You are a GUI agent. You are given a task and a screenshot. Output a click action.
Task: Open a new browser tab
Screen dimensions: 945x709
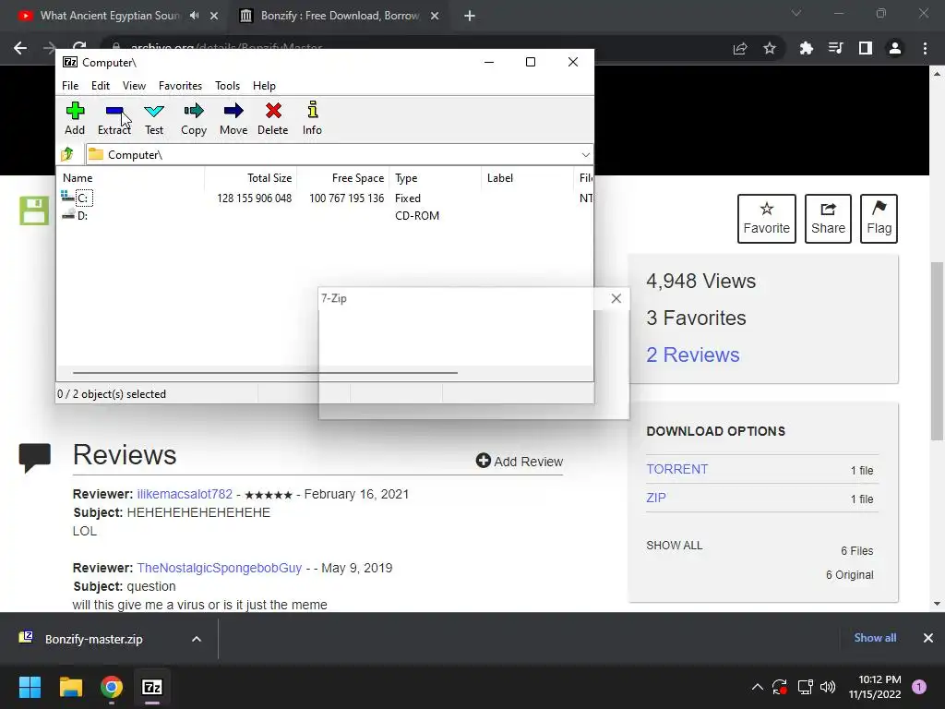pos(470,16)
